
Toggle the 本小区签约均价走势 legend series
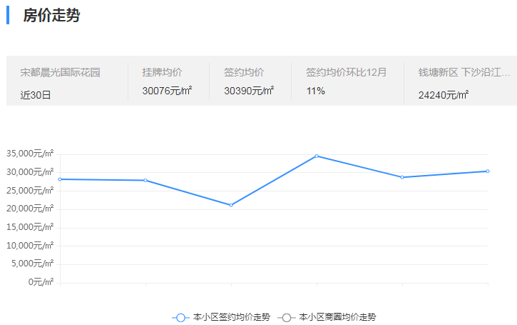pos(221,317)
